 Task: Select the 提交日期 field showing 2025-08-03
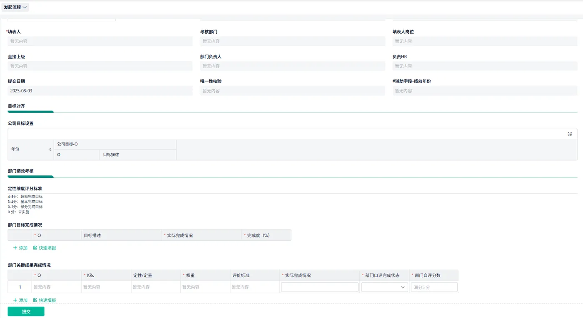pos(100,91)
